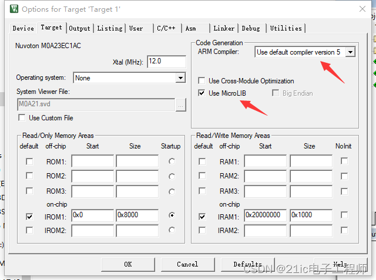The width and height of the screenshot is (376, 280).
Task: Edit IRAM1 Size 0x1000
Action: (311, 215)
